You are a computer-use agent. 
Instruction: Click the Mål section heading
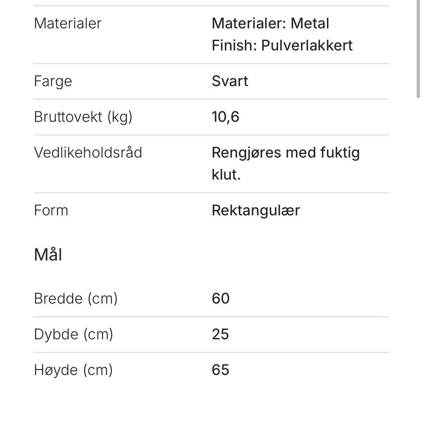(x=48, y=255)
